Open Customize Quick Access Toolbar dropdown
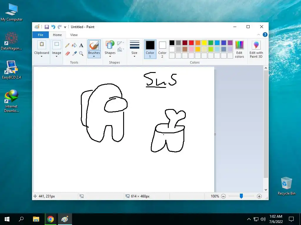Image resolution: width=301 pixels, height=225 pixels. point(65,27)
